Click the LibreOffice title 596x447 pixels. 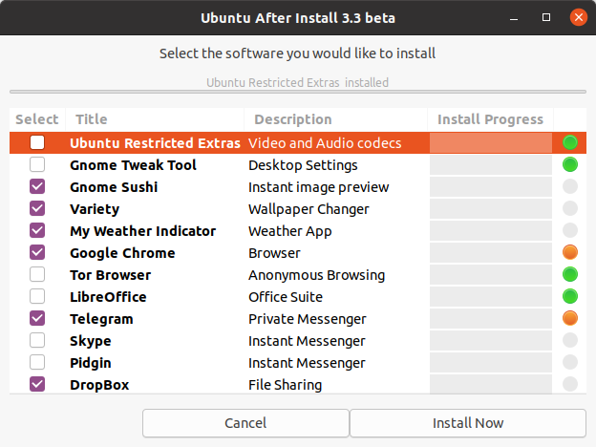point(108,297)
